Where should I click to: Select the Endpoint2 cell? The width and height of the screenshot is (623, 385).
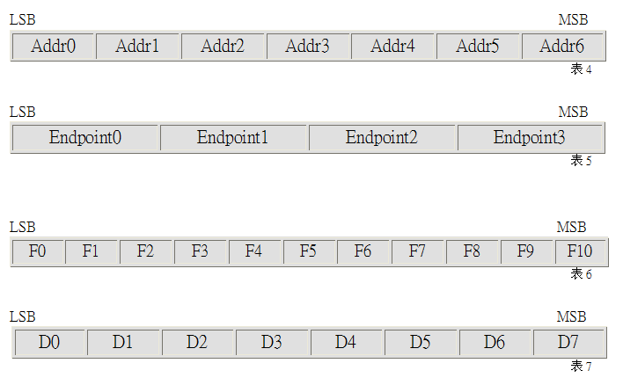pyautogui.click(x=382, y=138)
